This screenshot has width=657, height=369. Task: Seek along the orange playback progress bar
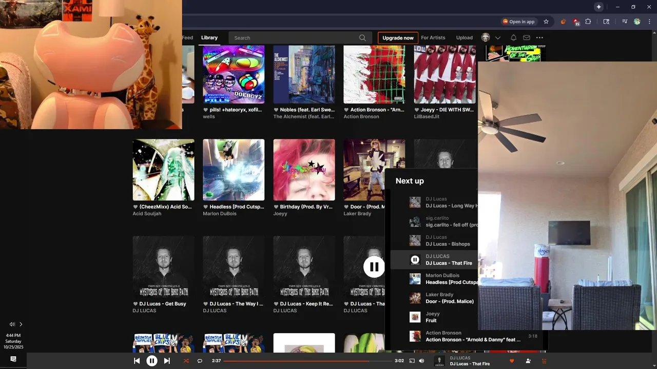click(307, 361)
